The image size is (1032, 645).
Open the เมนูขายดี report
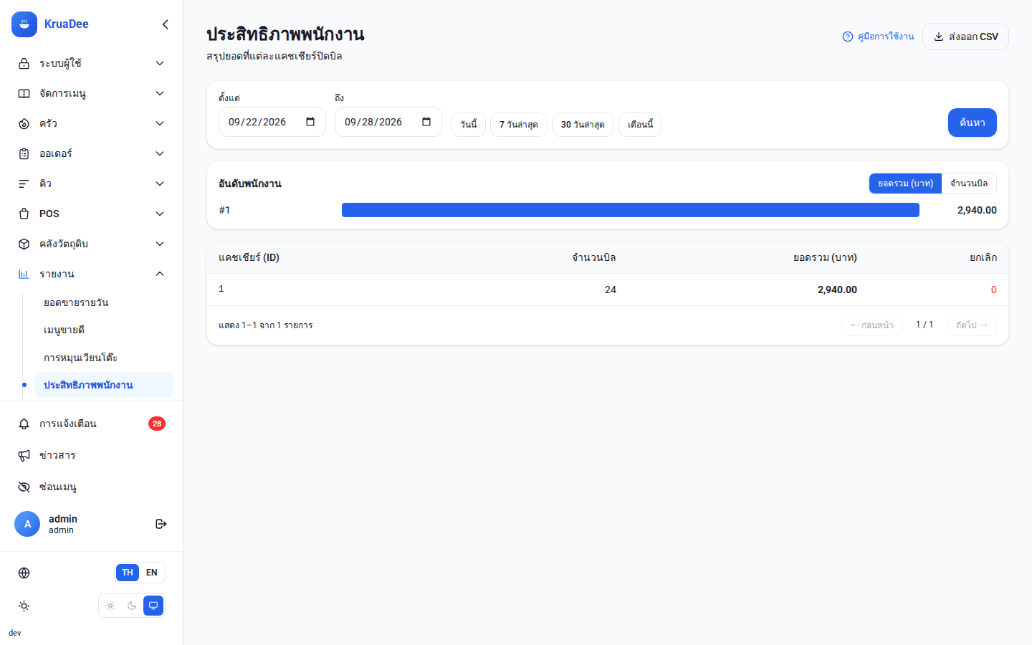(x=105, y=330)
